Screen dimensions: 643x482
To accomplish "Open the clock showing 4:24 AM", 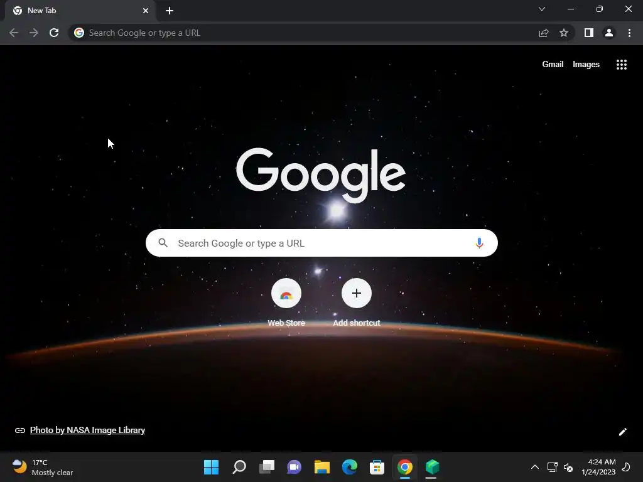I will (598, 467).
